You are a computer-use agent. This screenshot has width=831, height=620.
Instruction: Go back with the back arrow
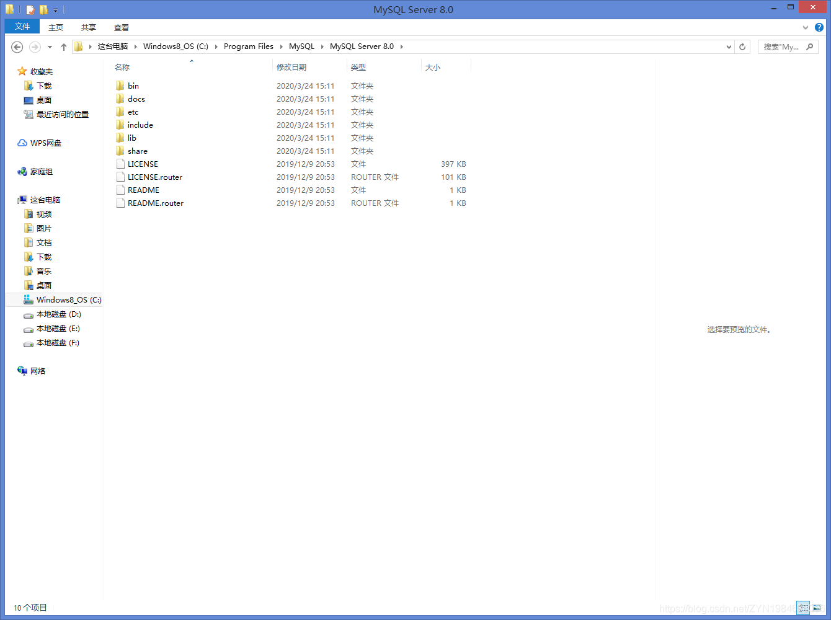click(17, 46)
